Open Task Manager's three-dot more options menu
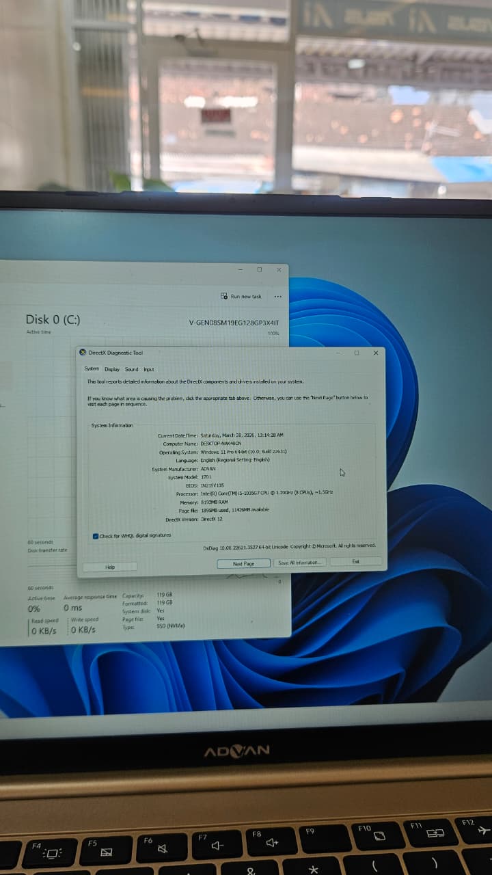Viewport: 492px width, 875px height. 277,296
